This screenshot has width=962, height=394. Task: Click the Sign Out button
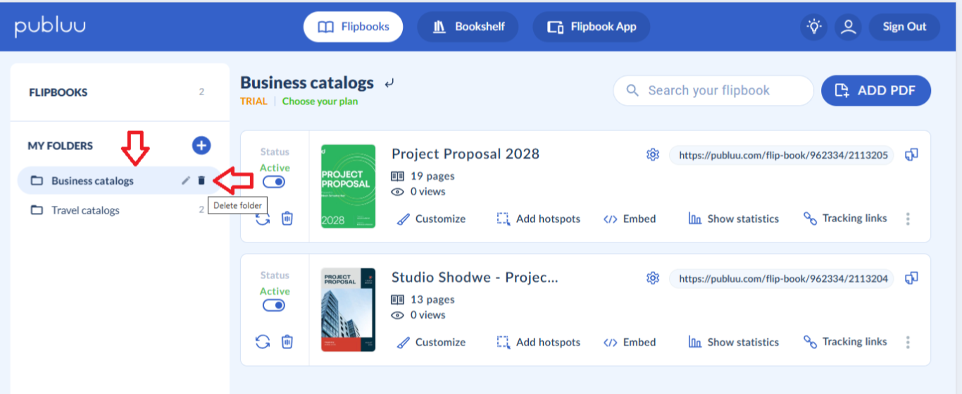(x=904, y=27)
